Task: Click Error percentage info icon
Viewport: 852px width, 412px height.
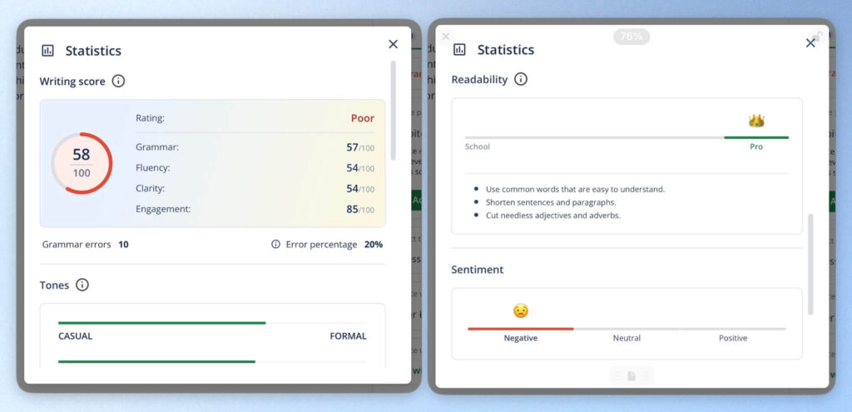Action: click(276, 245)
